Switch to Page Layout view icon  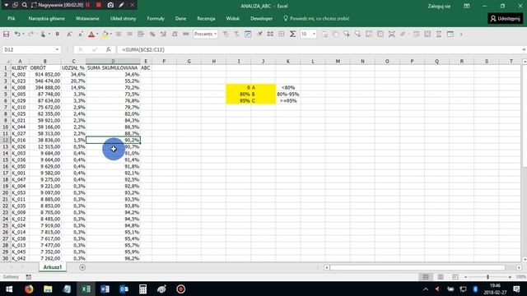441,277
